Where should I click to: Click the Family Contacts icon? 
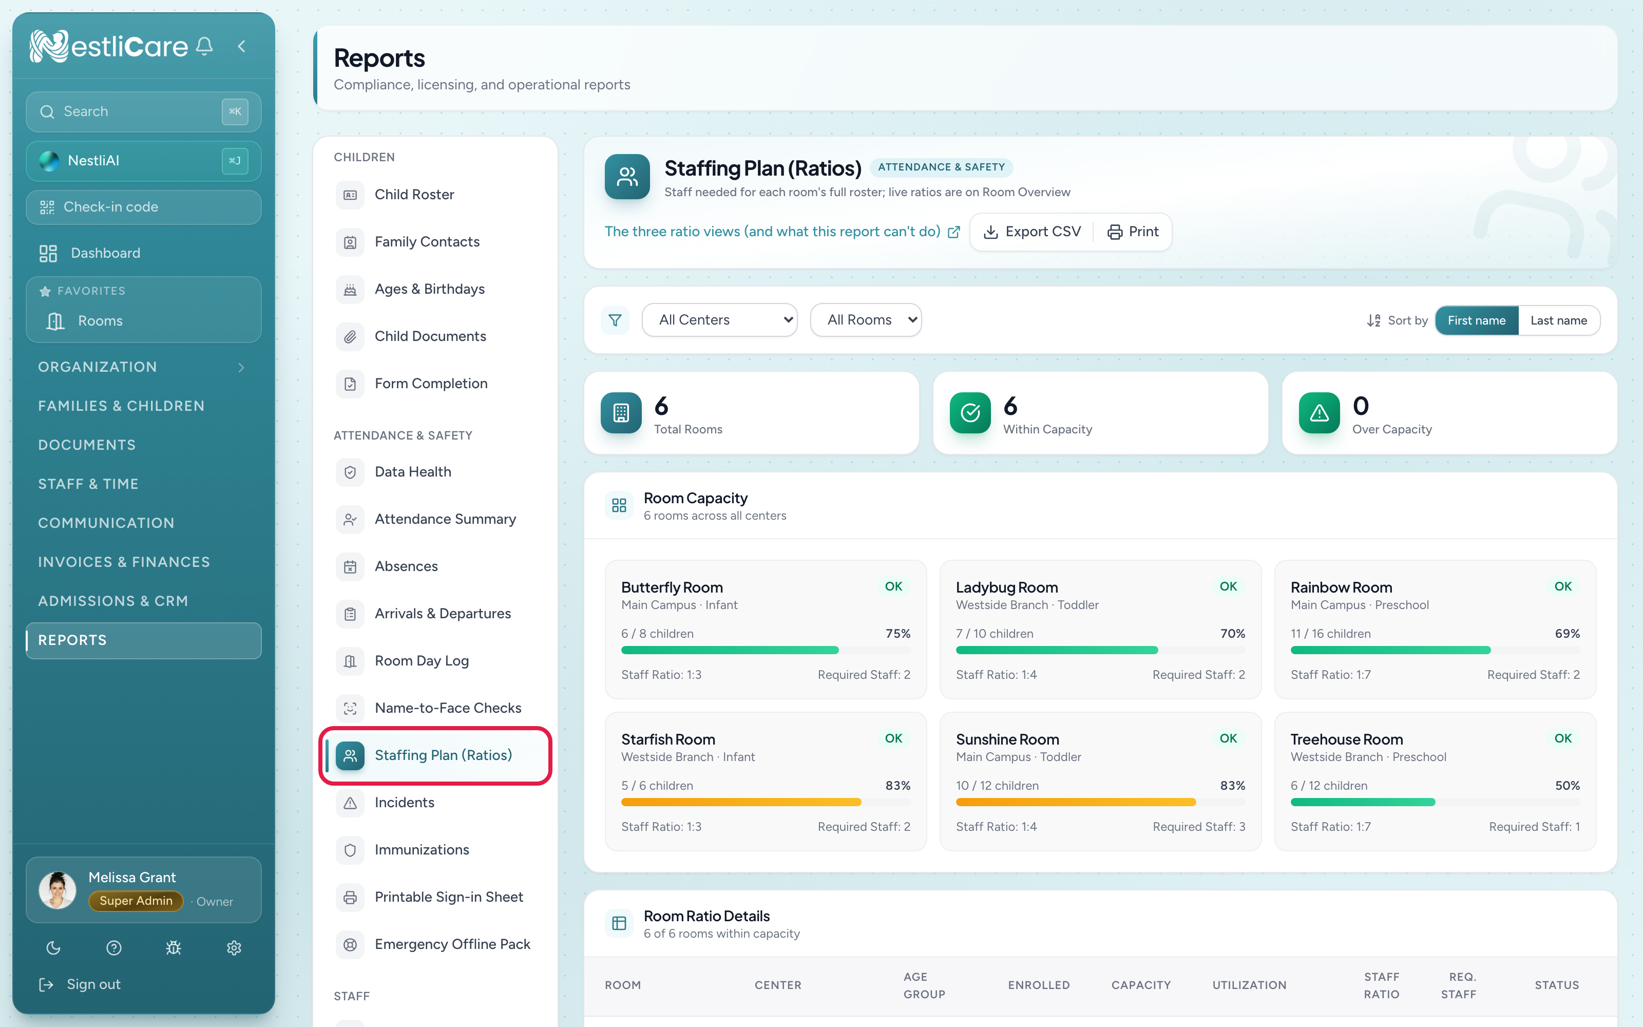coord(350,242)
